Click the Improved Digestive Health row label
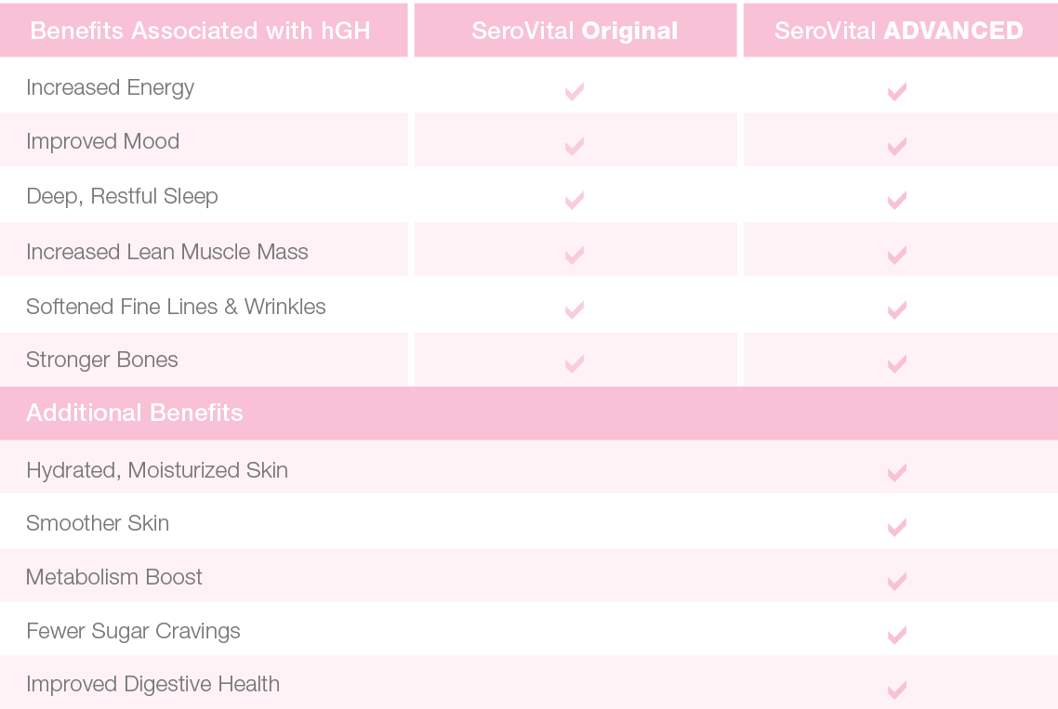The image size is (1058, 709). coord(152,685)
